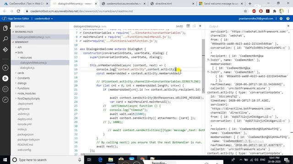Click the Run play icon in sidebar
Screen dimensions: 293x164
click(x=5, y=68)
